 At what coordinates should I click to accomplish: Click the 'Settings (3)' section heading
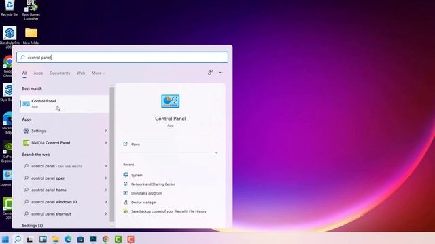coord(33,226)
